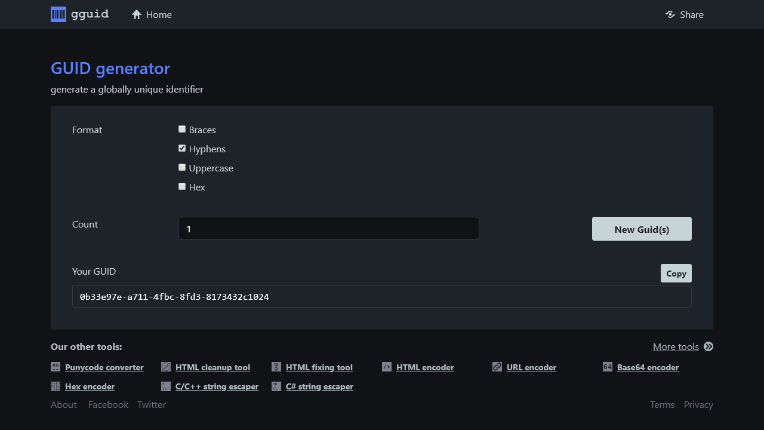Click the Share icon in header

point(670,14)
